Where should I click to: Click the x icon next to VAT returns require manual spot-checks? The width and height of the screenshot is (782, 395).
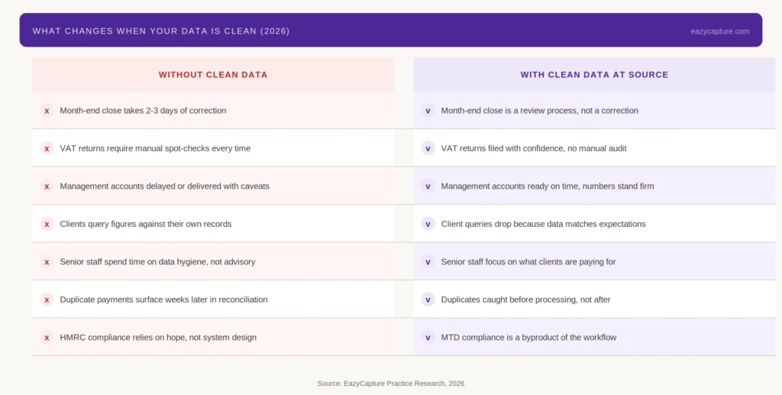47,148
